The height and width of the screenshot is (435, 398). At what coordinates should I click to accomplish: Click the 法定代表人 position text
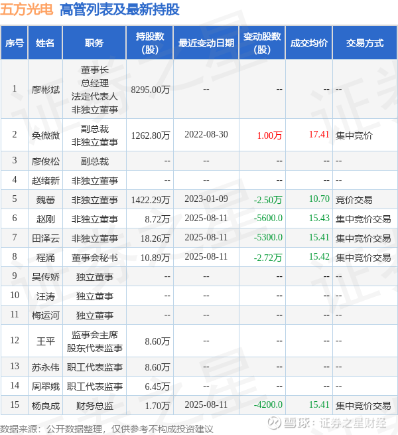click(x=94, y=96)
